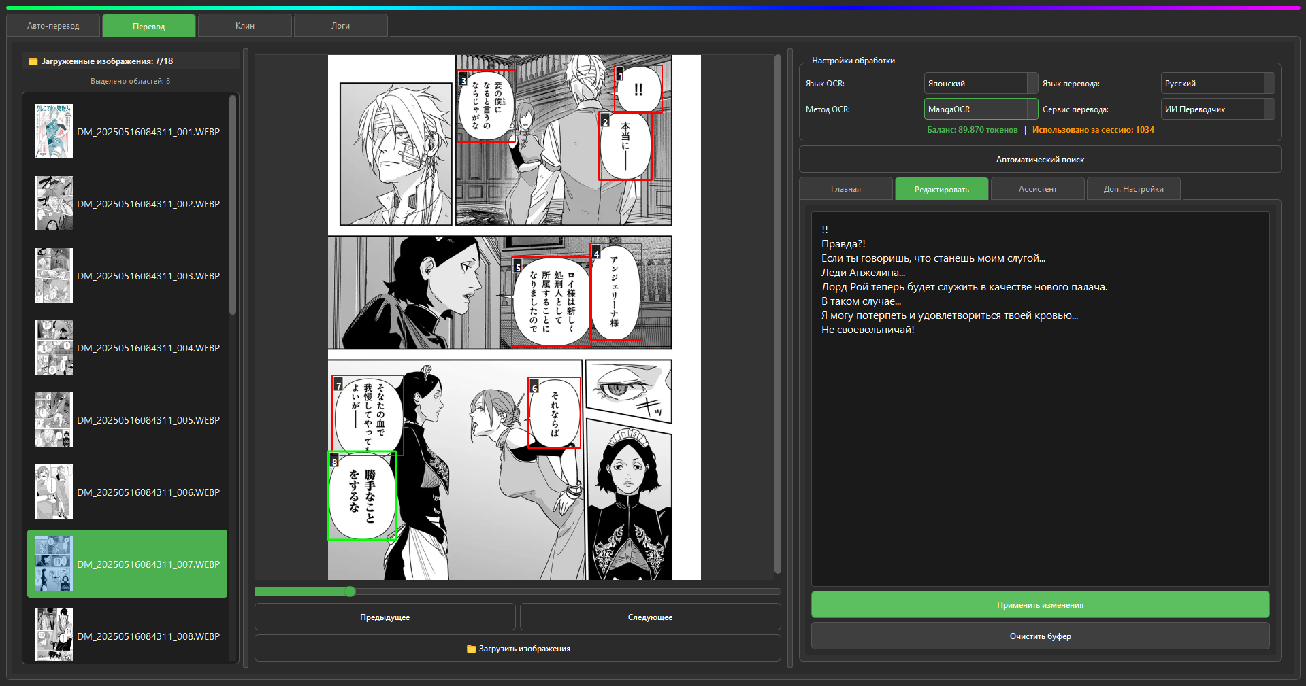This screenshot has height=686, width=1306.
Task: Select text region 3 in top panel
Action: [x=486, y=105]
